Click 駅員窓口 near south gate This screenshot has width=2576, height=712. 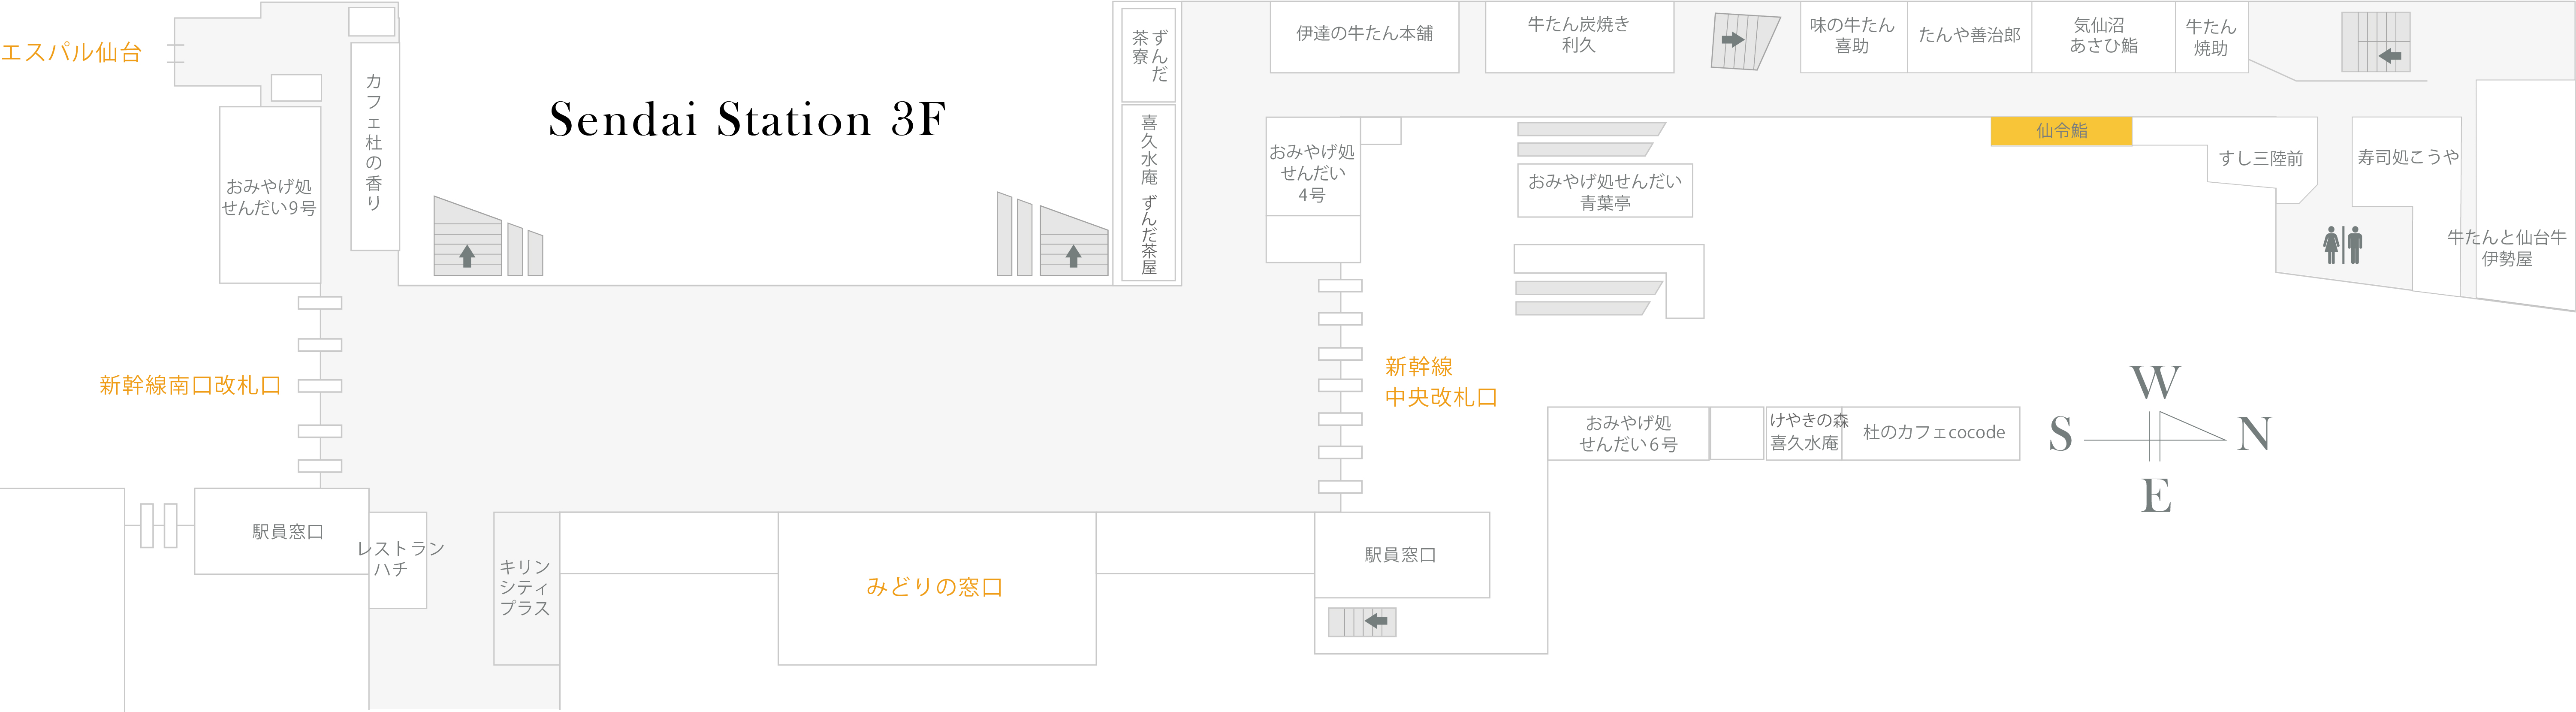282,531
